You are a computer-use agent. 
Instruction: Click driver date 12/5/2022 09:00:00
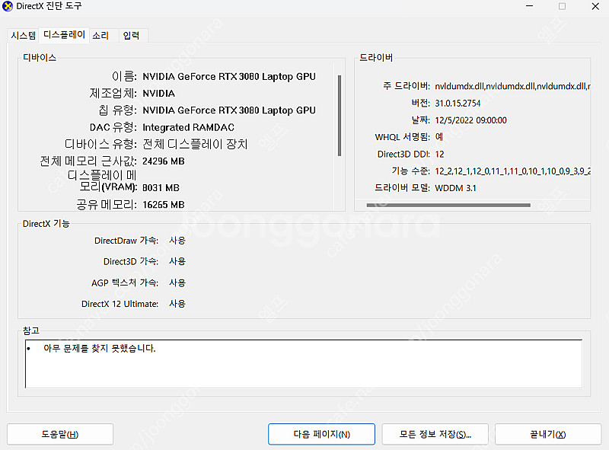tap(470, 120)
